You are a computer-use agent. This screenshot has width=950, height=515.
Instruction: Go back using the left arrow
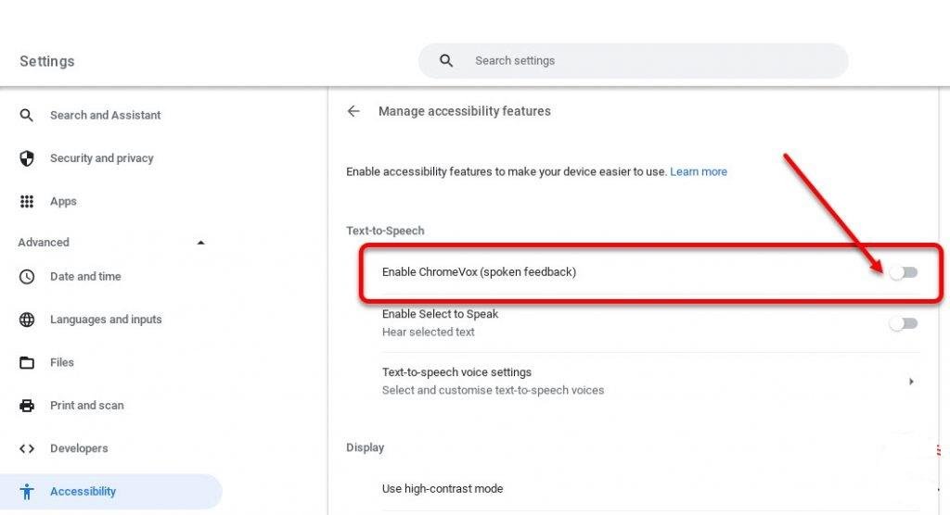(353, 111)
